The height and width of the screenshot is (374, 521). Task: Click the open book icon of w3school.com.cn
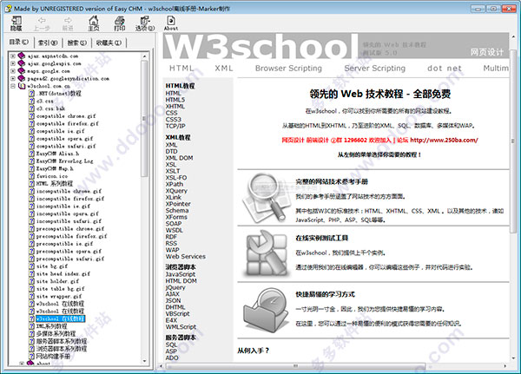point(22,86)
